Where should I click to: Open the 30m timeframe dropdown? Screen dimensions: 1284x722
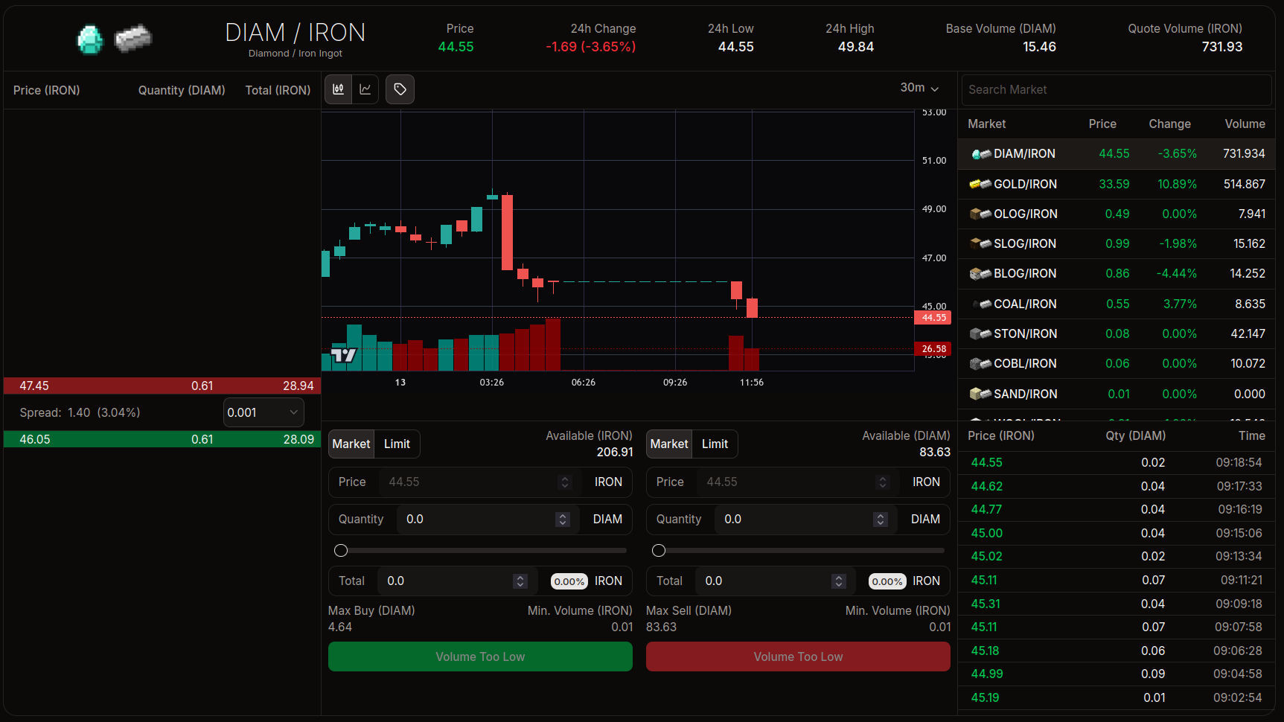tap(919, 88)
